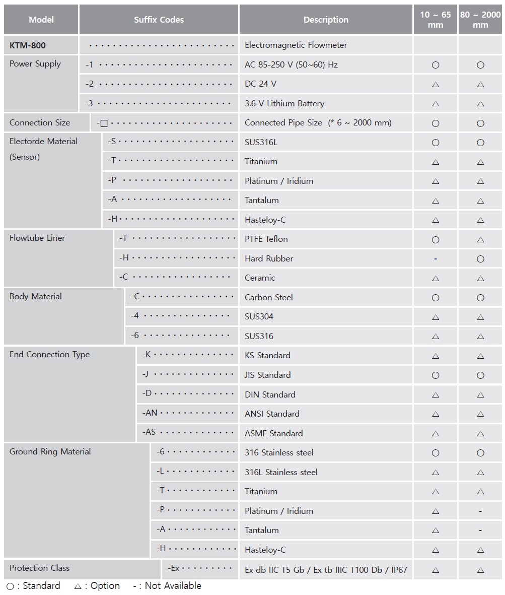Click the 80~2000 mm circle for Carbon Steel
The height and width of the screenshot is (595, 505).
point(480,298)
